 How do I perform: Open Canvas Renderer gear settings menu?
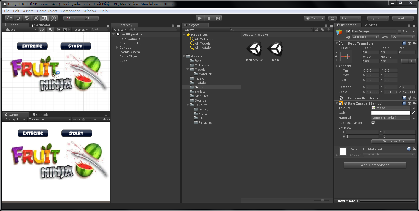tap(414, 98)
